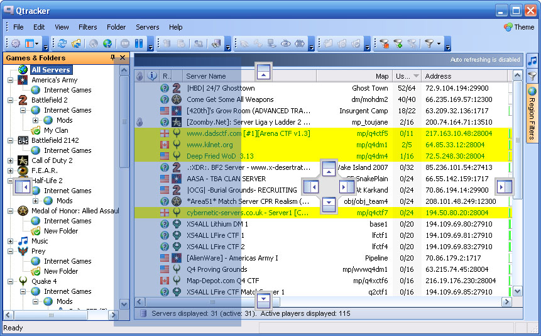The height and width of the screenshot is (336, 541).
Task: Click the single eye watch toolbar icon
Action: [286, 43]
